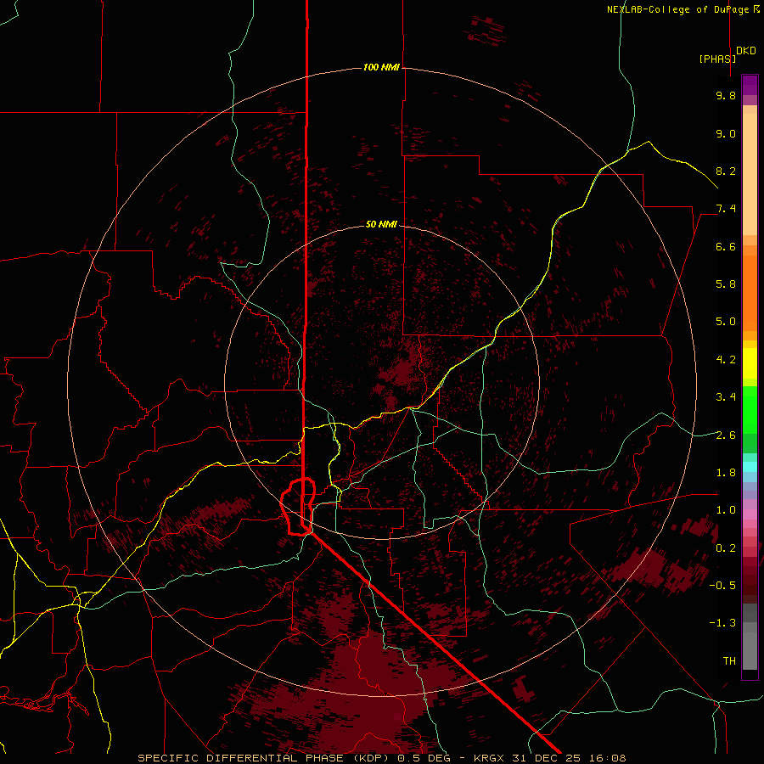Pick the bright green color bar segment
The image size is (764, 764).
point(750,410)
